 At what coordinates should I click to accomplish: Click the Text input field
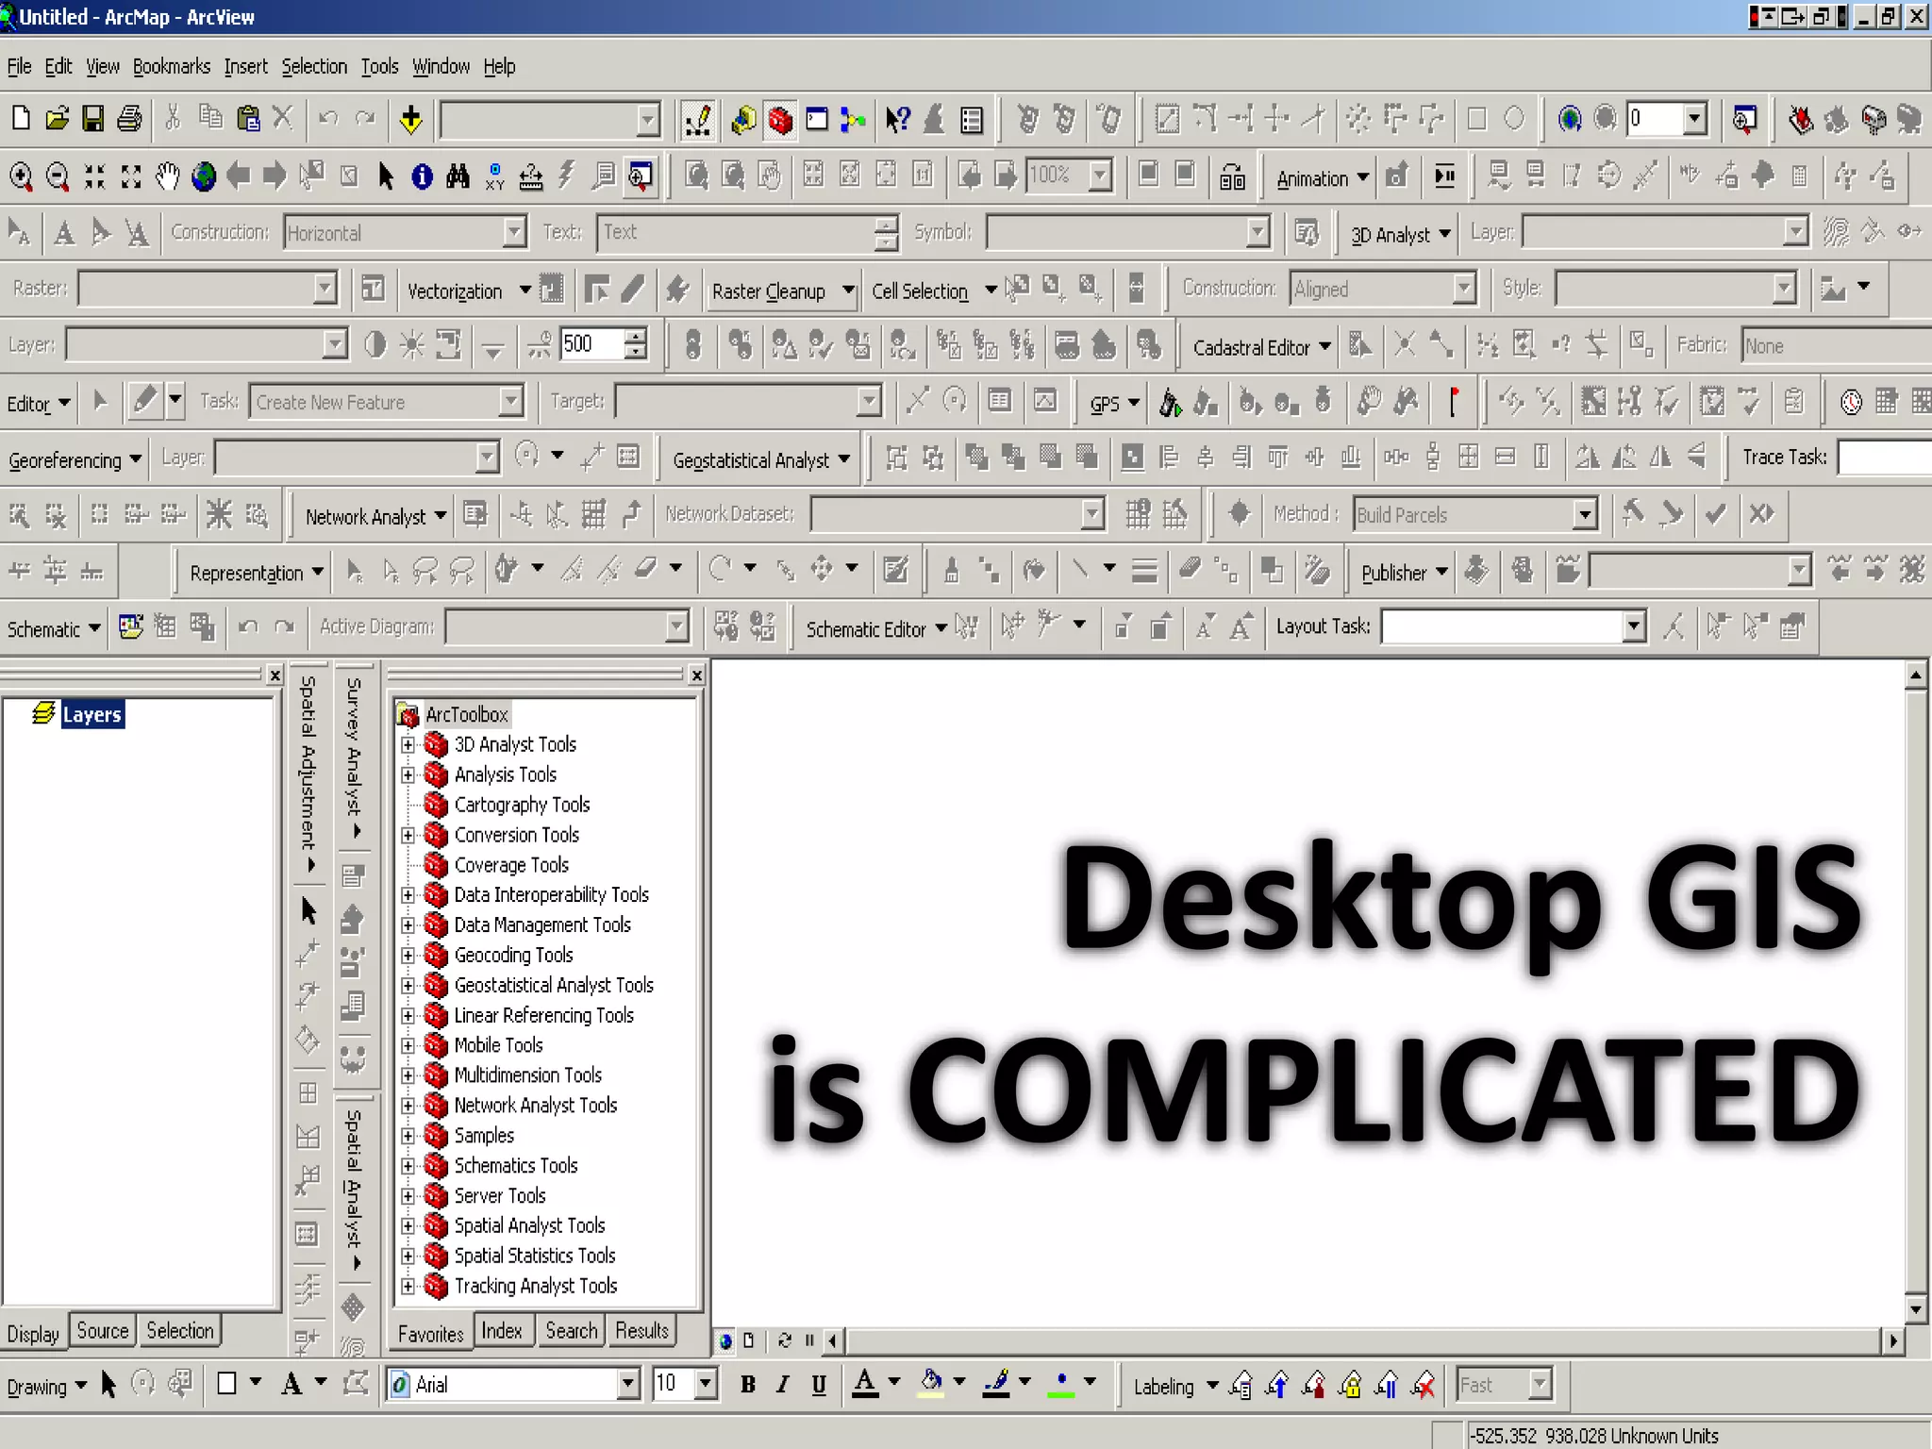(x=736, y=232)
